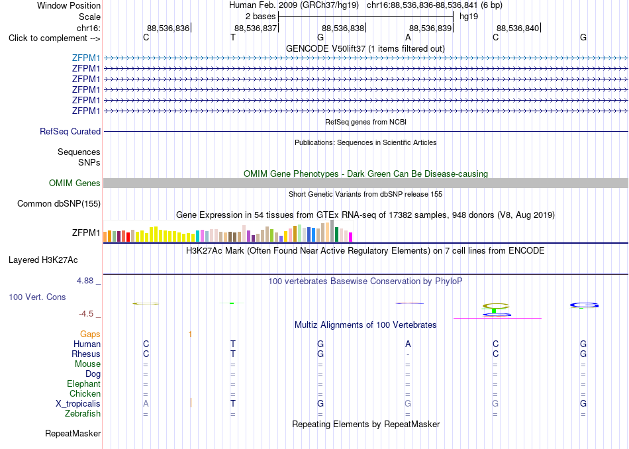
Task: Open the GENCODE V50lift37 track title
Action: pos(365,48)
